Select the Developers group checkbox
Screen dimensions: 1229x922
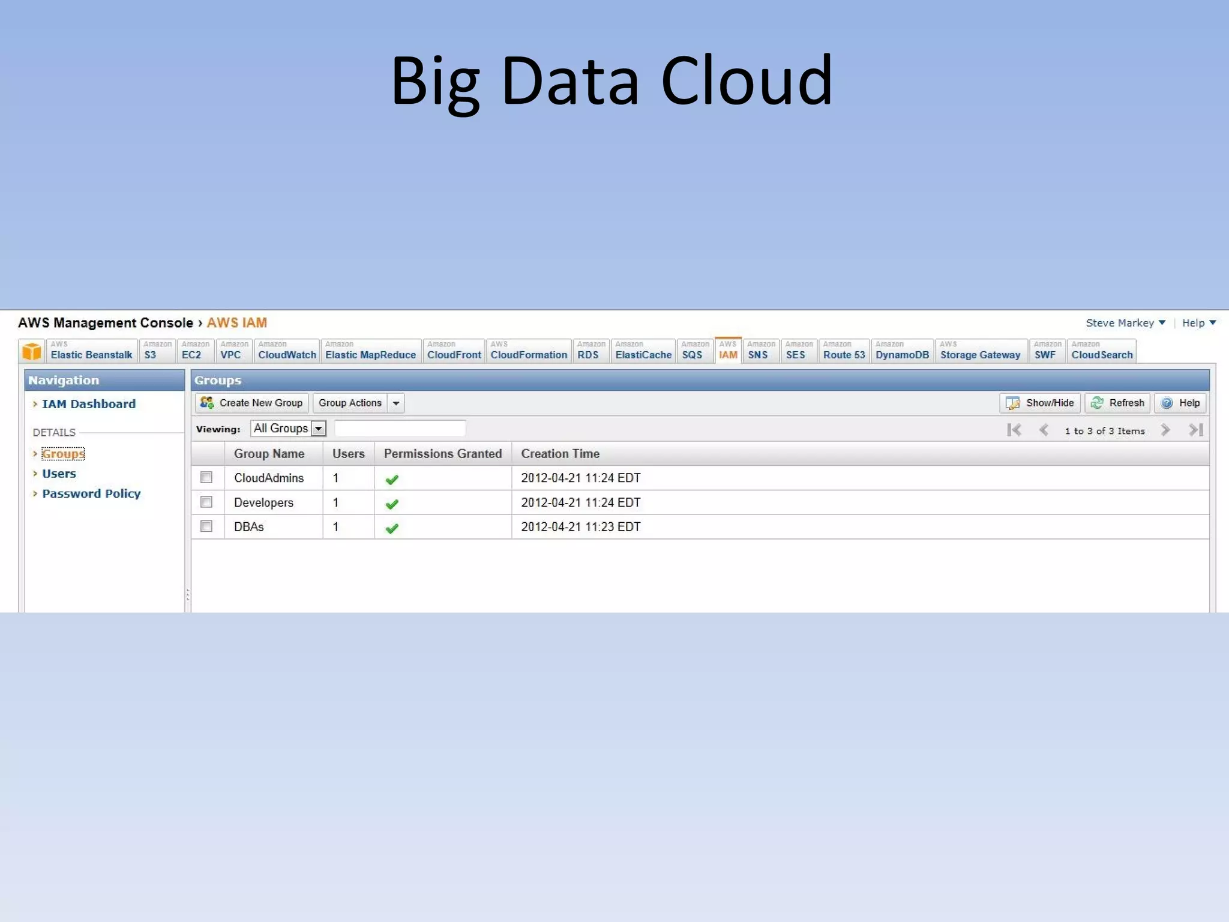206,502
